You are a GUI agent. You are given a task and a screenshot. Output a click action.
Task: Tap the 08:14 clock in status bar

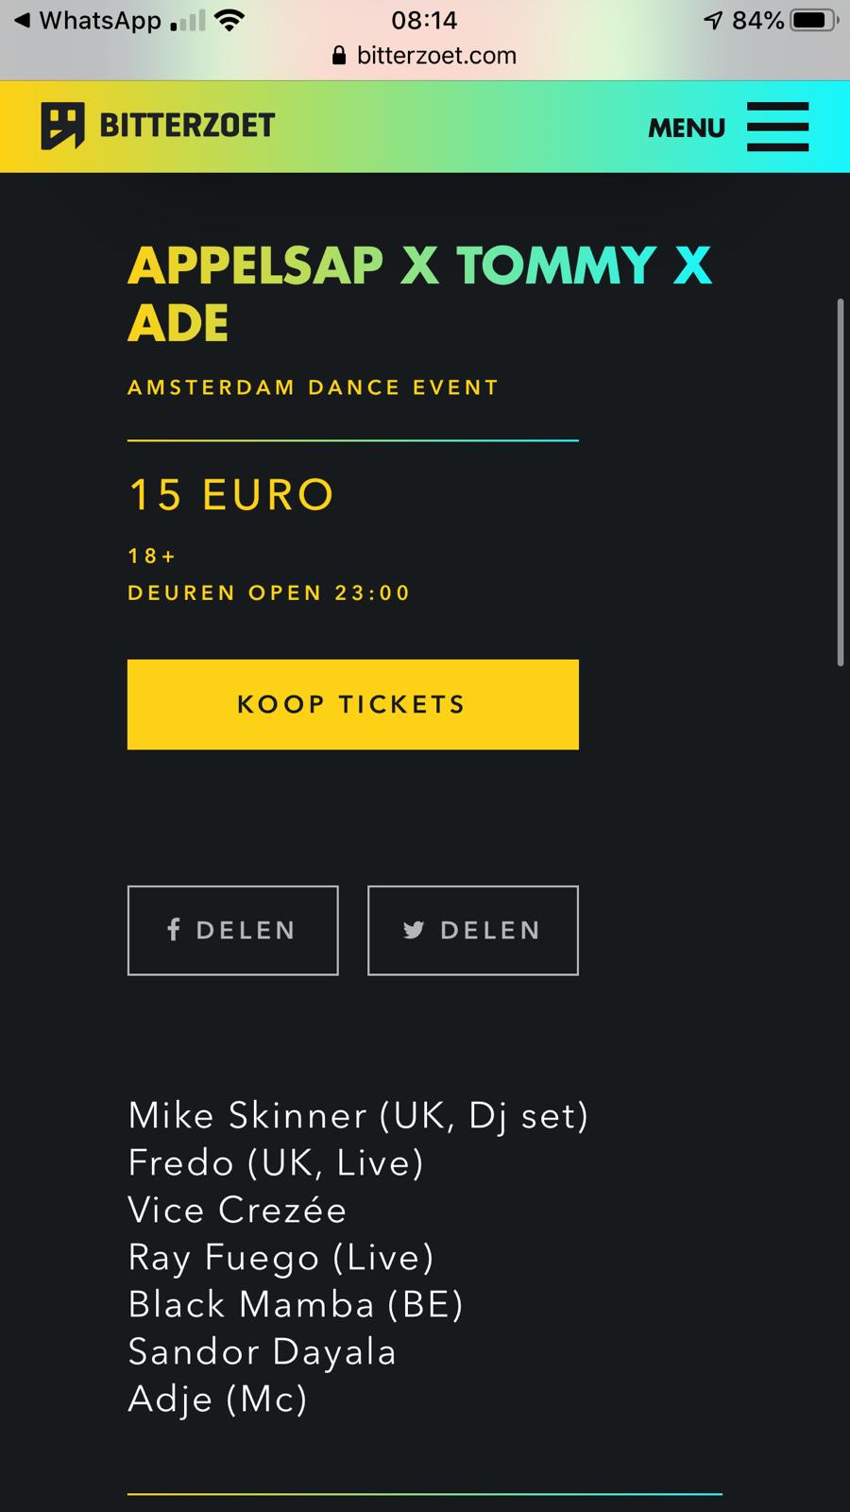point(424,20)
